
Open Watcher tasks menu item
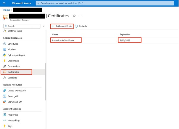pos(15,31)
